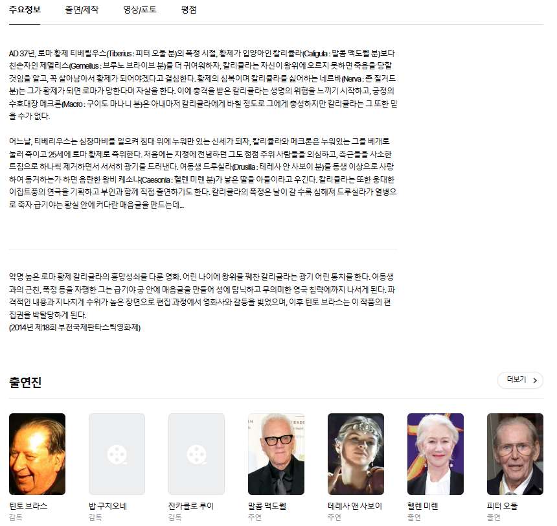This screenshot has width=557, height=526.
Task: Open the 피터 오툴 name link
Action: click(x=503, y=506)
